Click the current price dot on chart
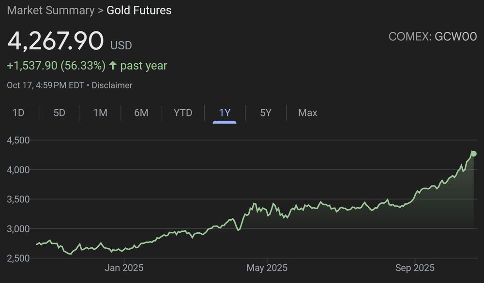484x283 pixels. pyautogui.click(x=474, y=154)
